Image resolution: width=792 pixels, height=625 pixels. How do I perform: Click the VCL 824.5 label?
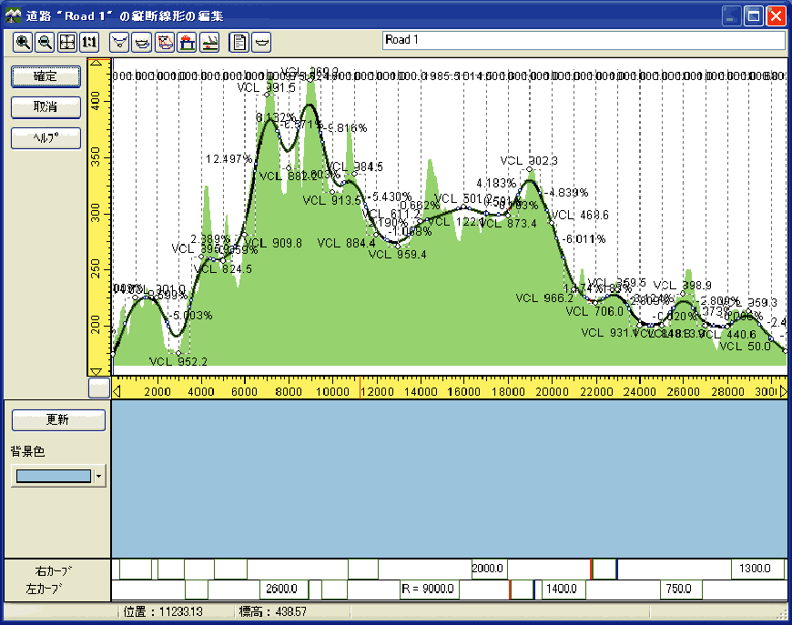coord(223,269)
